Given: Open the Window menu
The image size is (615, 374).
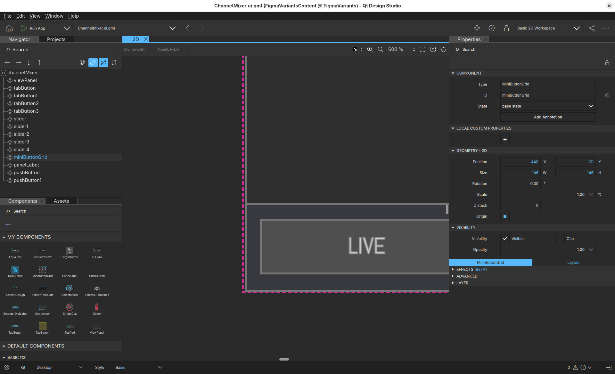Looking at the screenshot, I should pos(54,16).
